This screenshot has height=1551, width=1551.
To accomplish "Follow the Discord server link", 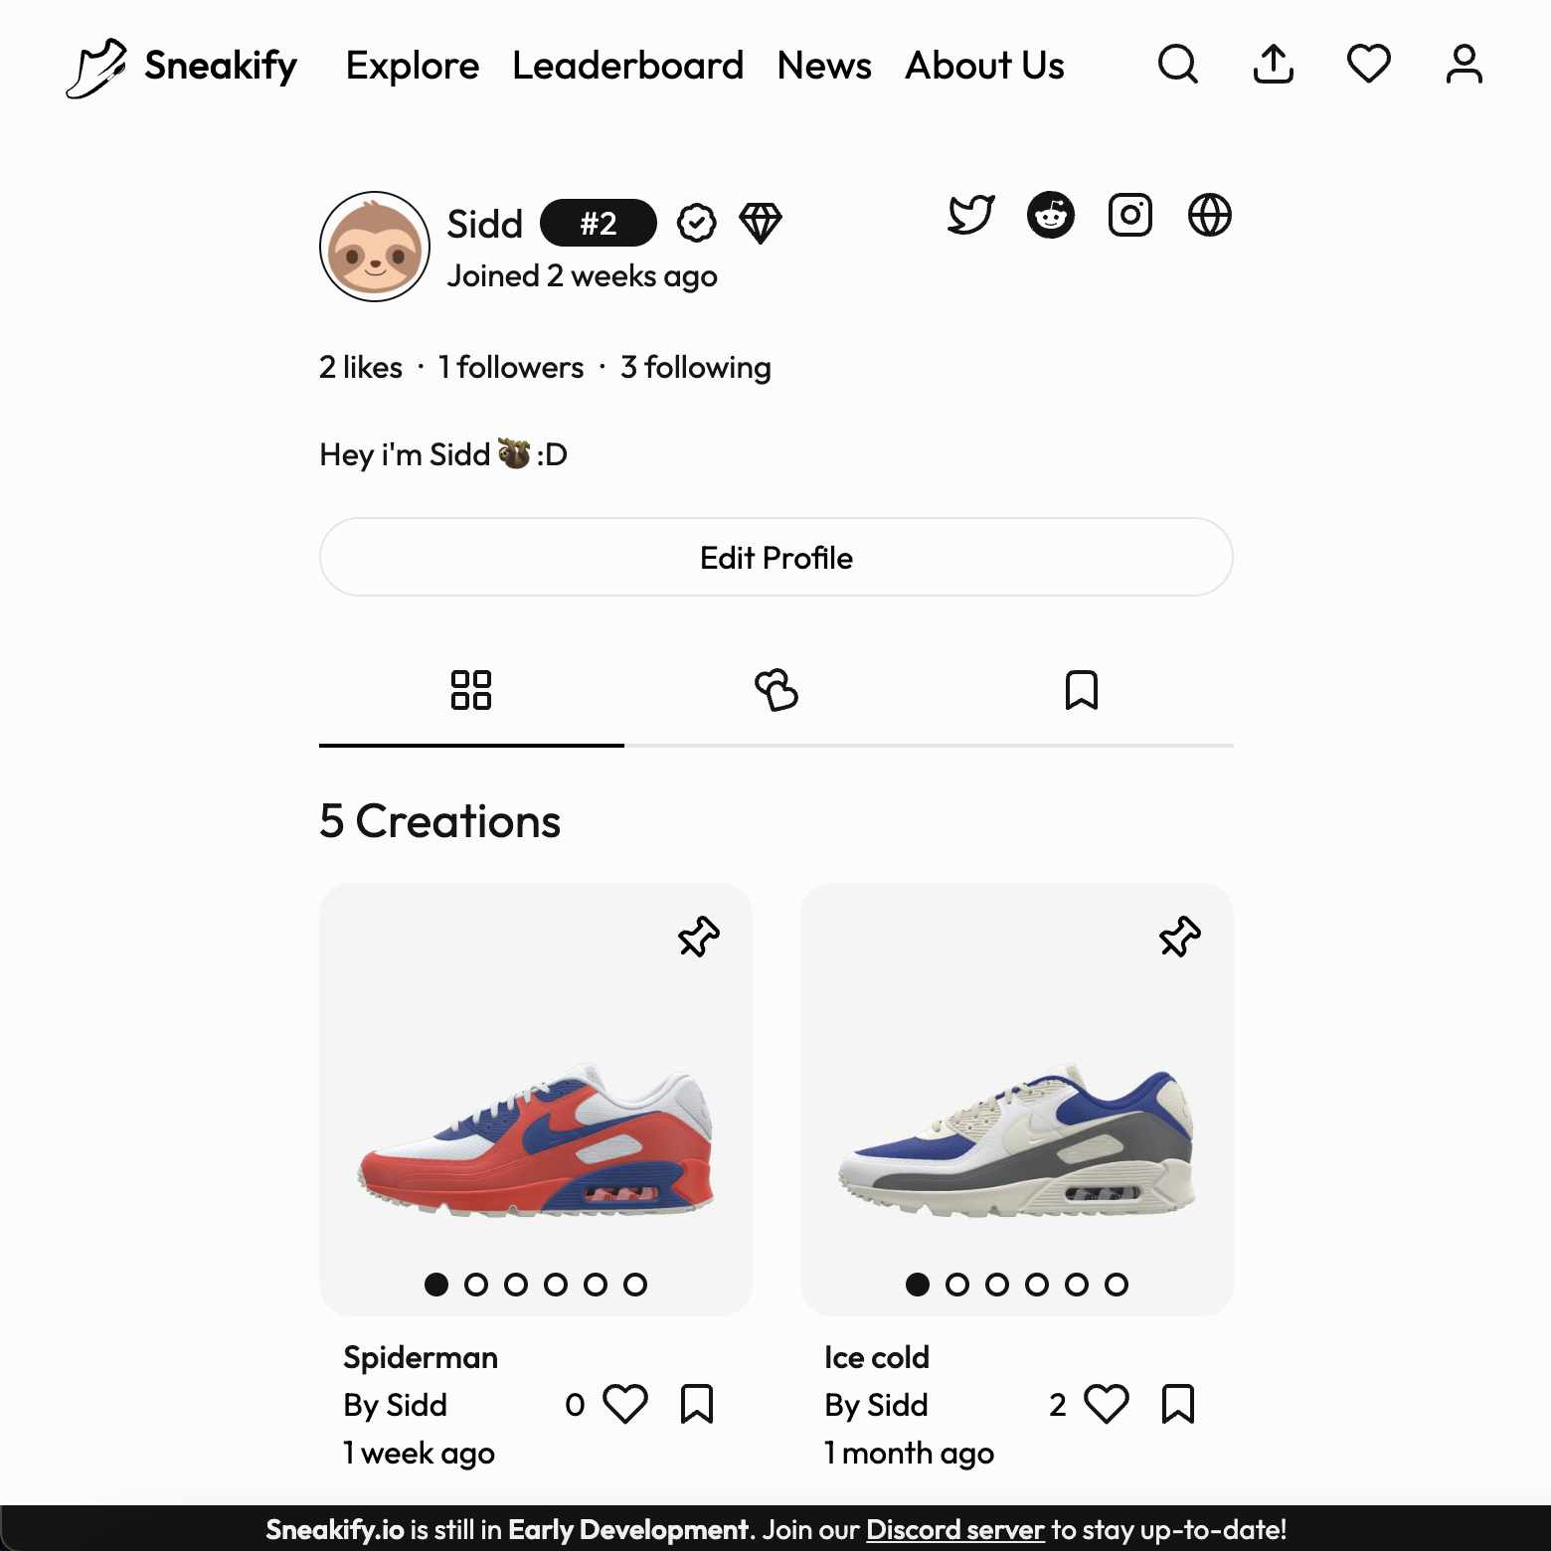I will 955,1529.
